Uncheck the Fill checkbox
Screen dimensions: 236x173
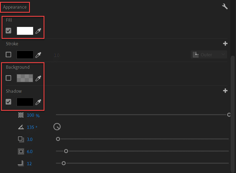pos(8,31)
